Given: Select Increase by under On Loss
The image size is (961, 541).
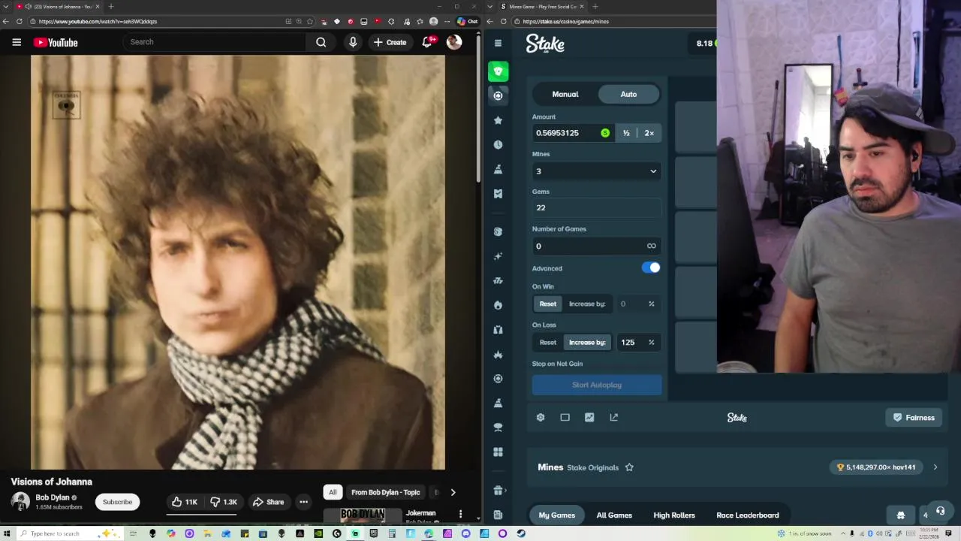Looking at the screenshot, I should coord(587,342).
